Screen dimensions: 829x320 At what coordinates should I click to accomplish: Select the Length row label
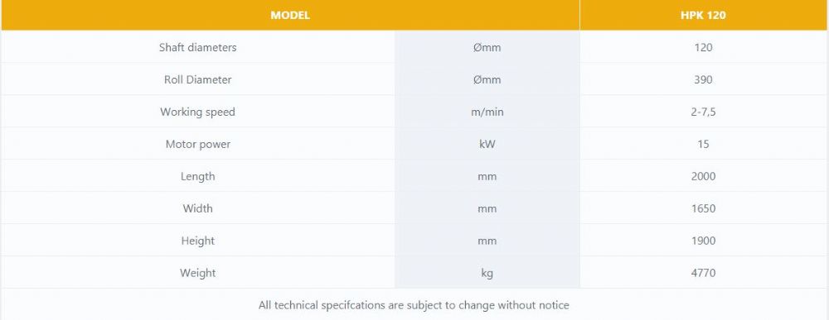198,176
